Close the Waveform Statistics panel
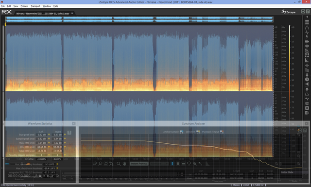The height and width of the screenshot is (187, 311). (73, 123)
